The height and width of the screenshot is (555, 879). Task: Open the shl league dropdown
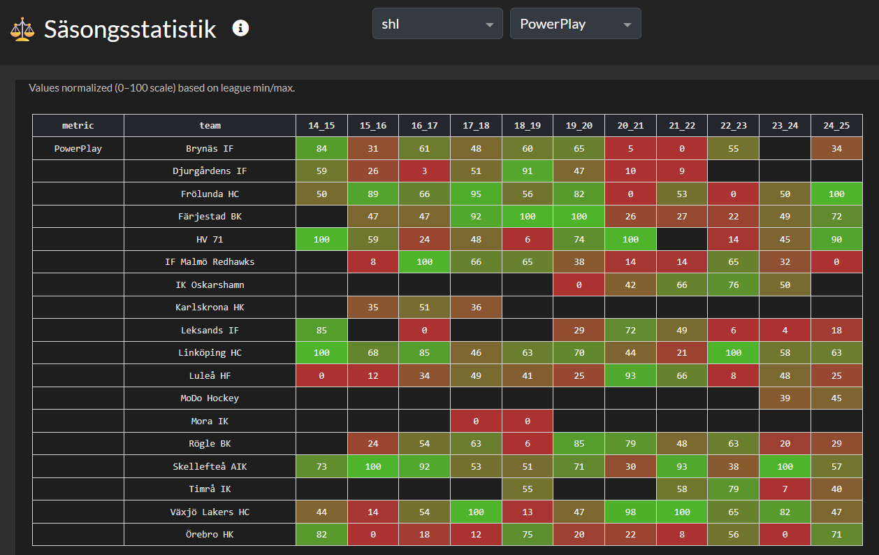(x=437, y=24)
